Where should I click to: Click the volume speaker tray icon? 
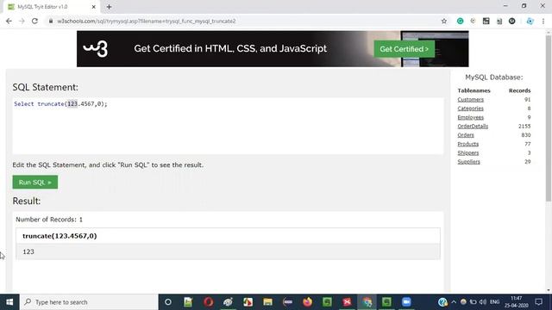tap(483, 302)
